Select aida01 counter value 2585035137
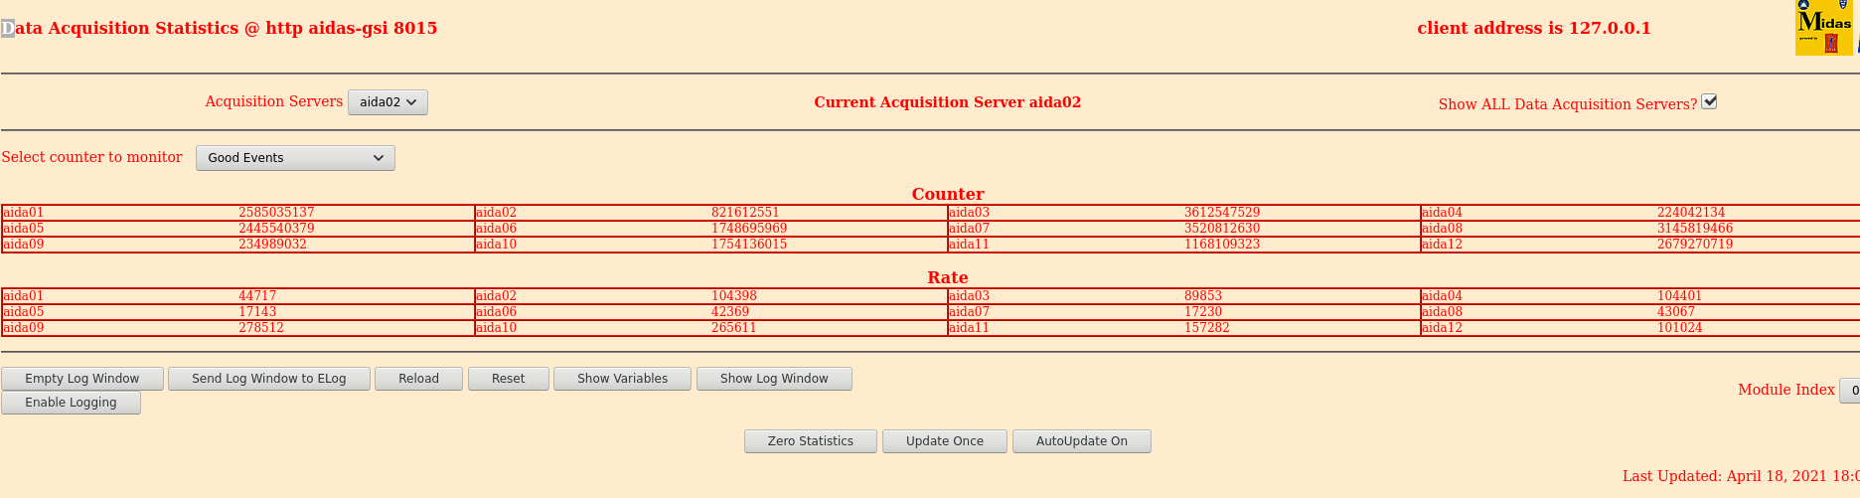 coord(276,213)
